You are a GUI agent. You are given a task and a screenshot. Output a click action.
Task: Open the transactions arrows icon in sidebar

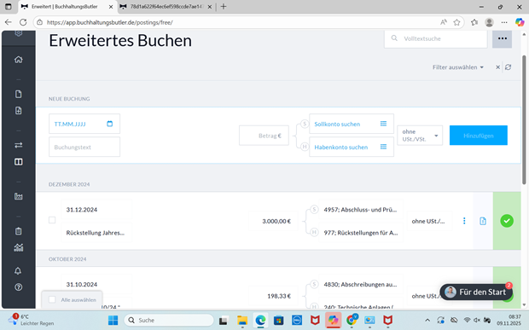(x=19, y=145)
